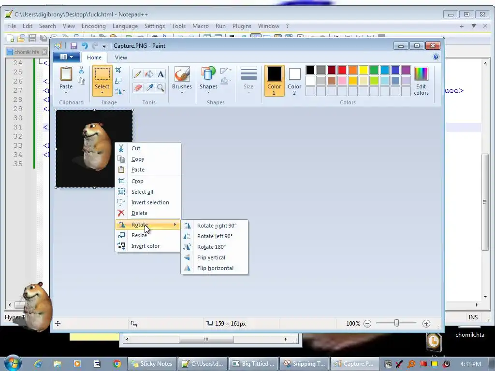Choose Delete from context menu
Screen dimensions: 495x371
pyautogui.click(x=148, y=213)
